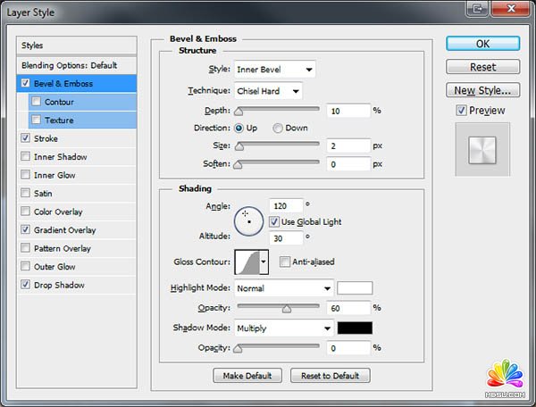The height and width of the screenshot is (407, 536).
Task: Open the Gloss Contour picker arrow
Action: (x=264, y=262)
